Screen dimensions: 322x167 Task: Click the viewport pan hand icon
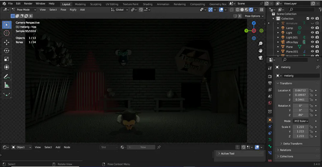tap(260, 51)
